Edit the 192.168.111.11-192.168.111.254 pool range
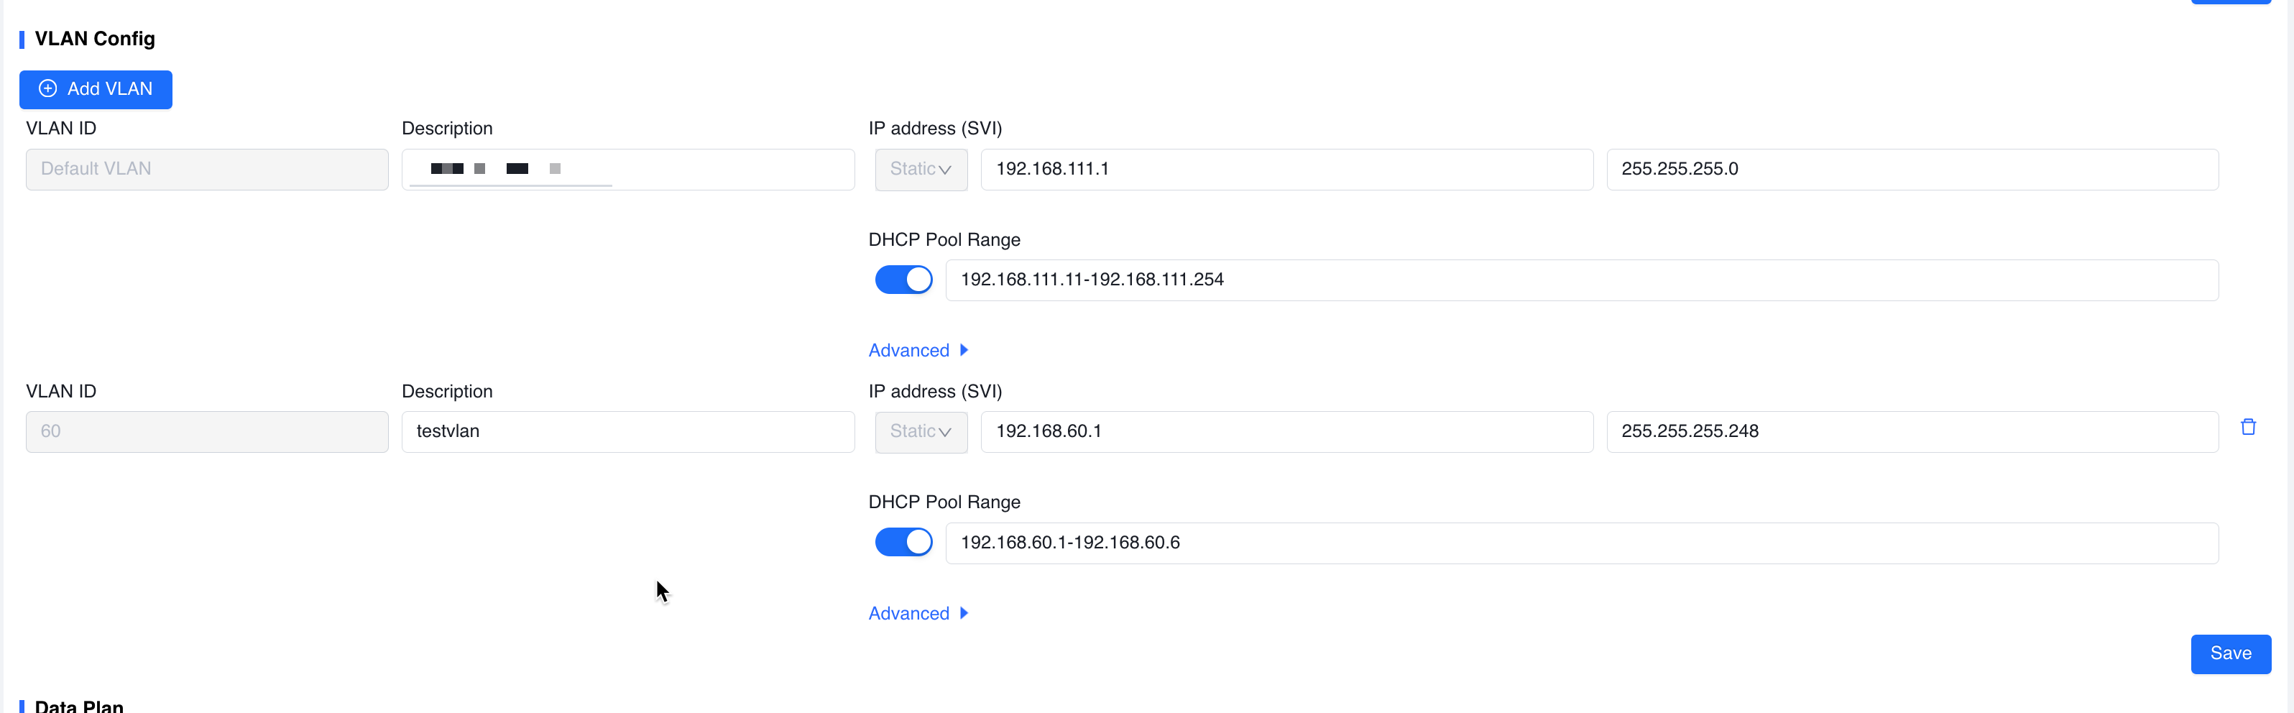The width and height of the screenshot is (2294, 713). (x=1582, y=280)
